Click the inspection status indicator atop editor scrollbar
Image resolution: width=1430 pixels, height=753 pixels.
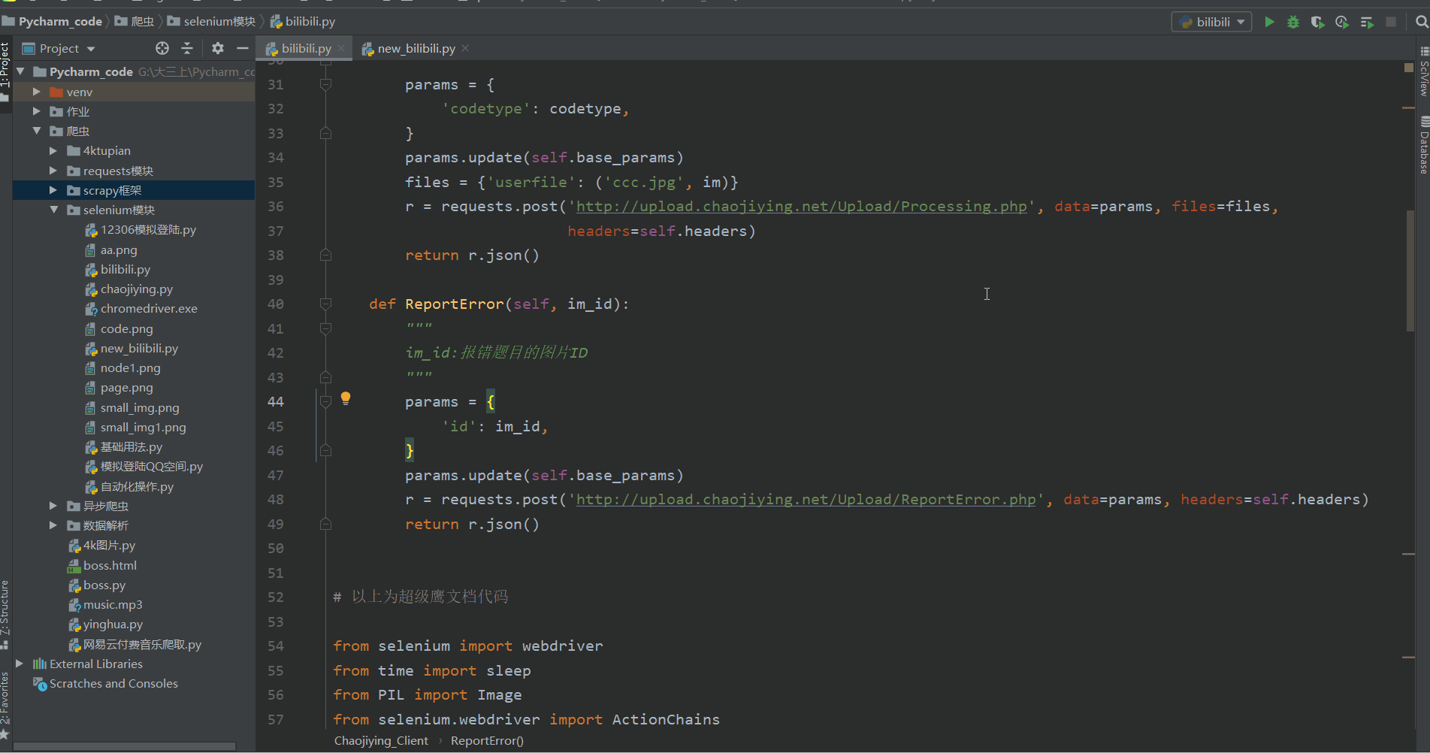[x=1409, y=68]
